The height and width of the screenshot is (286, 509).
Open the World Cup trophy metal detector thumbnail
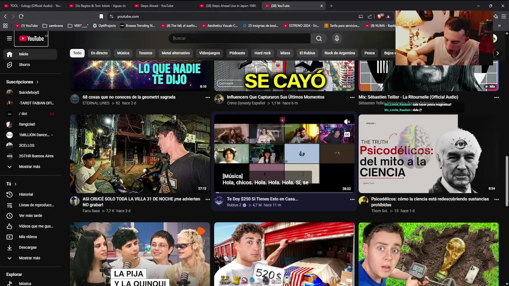pos(428,254)
